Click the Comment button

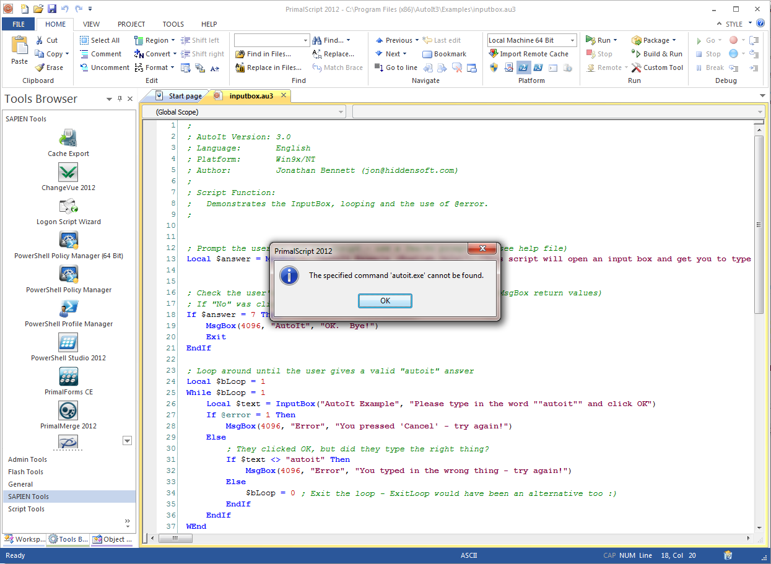100,54
